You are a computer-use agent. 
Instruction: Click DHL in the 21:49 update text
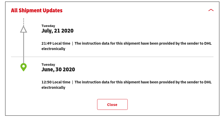(x=208, y=43)
